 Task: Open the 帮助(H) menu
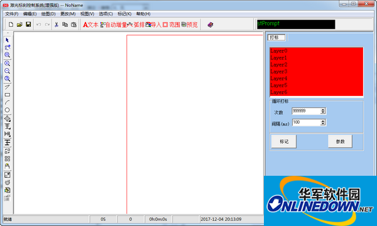click(x=143, y=14)
